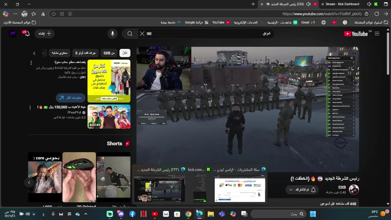Open Facebook from the taskbar
Screen dimensions: 391x220
coord(132,214)
